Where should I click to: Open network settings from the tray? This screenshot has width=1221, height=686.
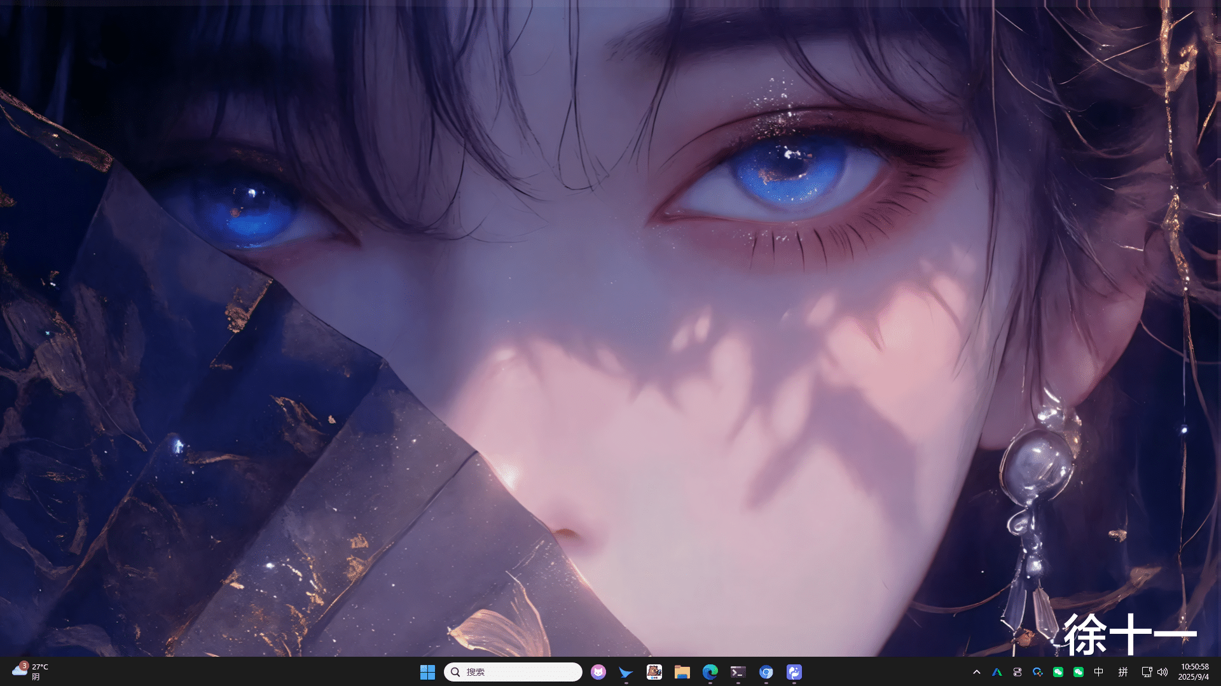coord(1147,672)
